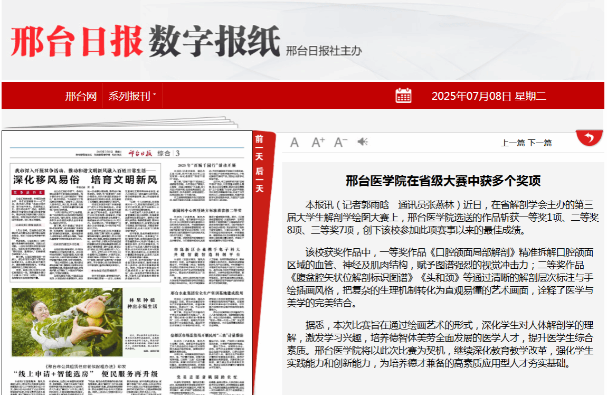Image resolution: width=607 pixels, height=395 pixels.
Task: Expand the 系列报刊 dropdown menu
Action: 132,96
